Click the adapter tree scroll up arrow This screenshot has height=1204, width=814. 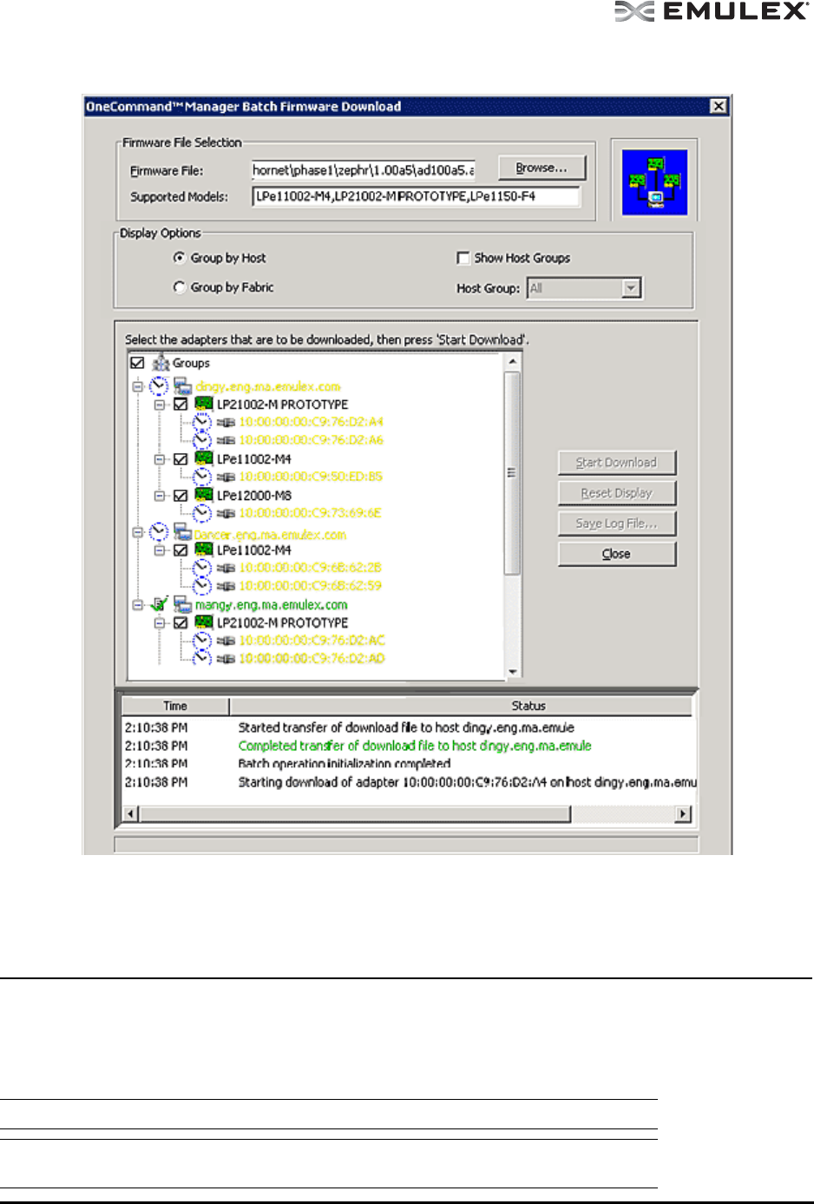click(x=513, y=361)
